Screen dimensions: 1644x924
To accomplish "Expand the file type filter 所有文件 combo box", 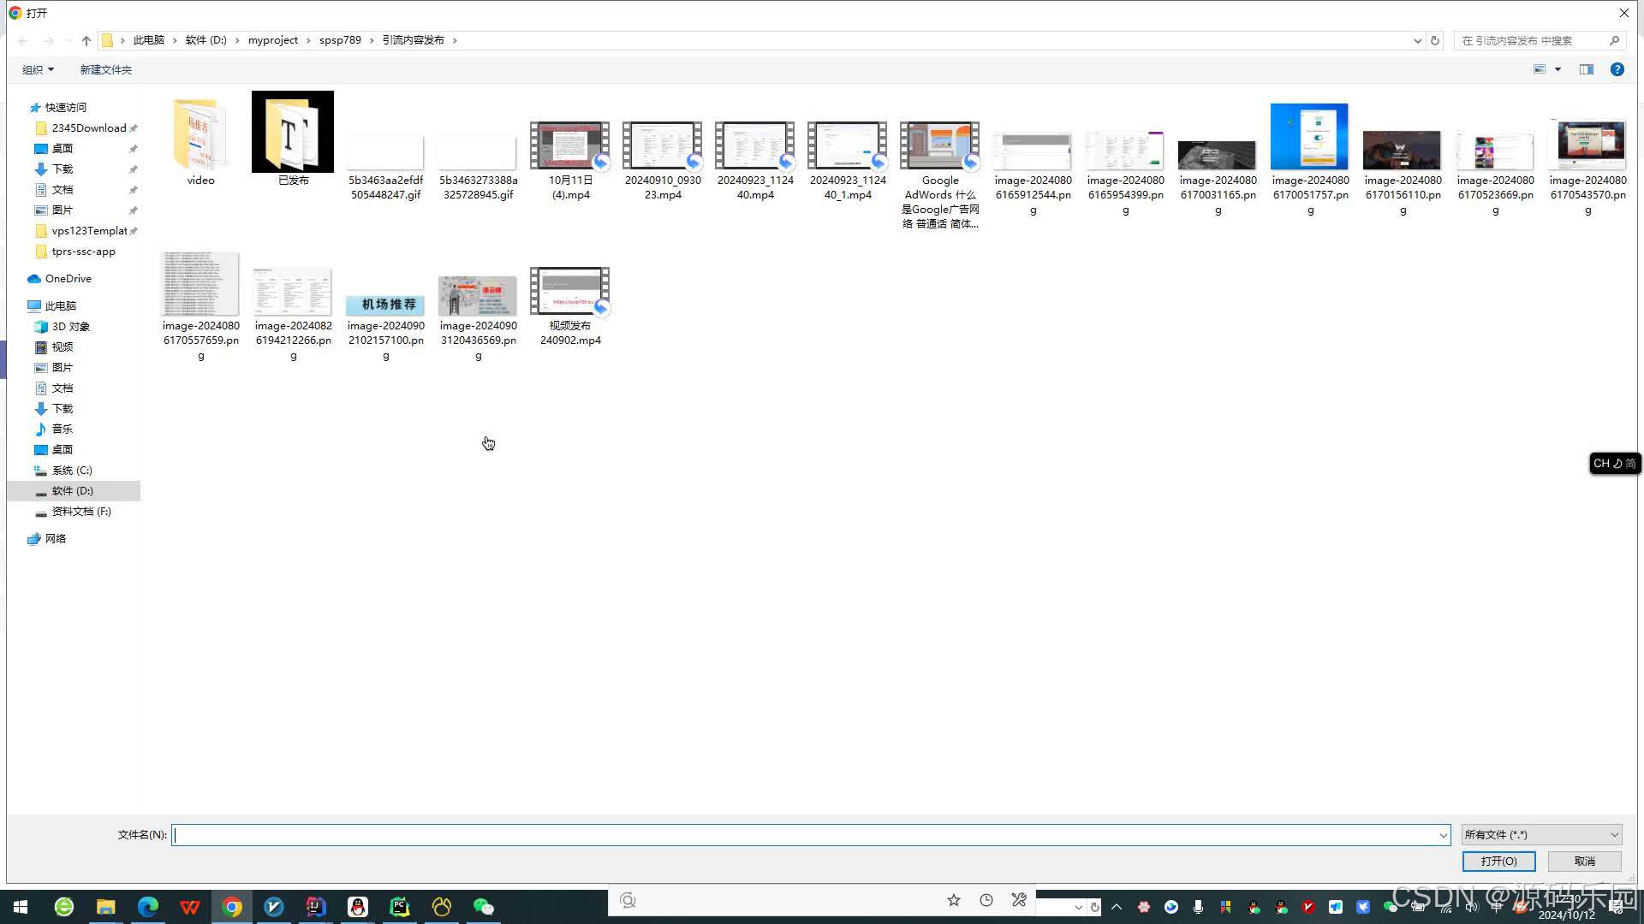I will pos(1540,834).
